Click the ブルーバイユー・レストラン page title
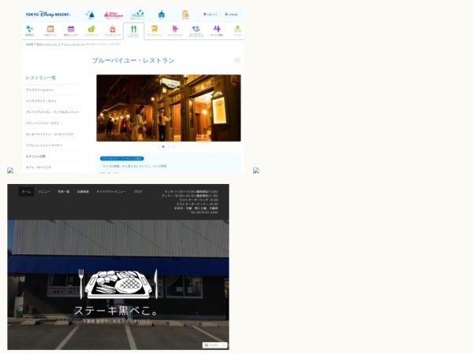Viewport: 473px width, 354px height. (x=133, y=61)
